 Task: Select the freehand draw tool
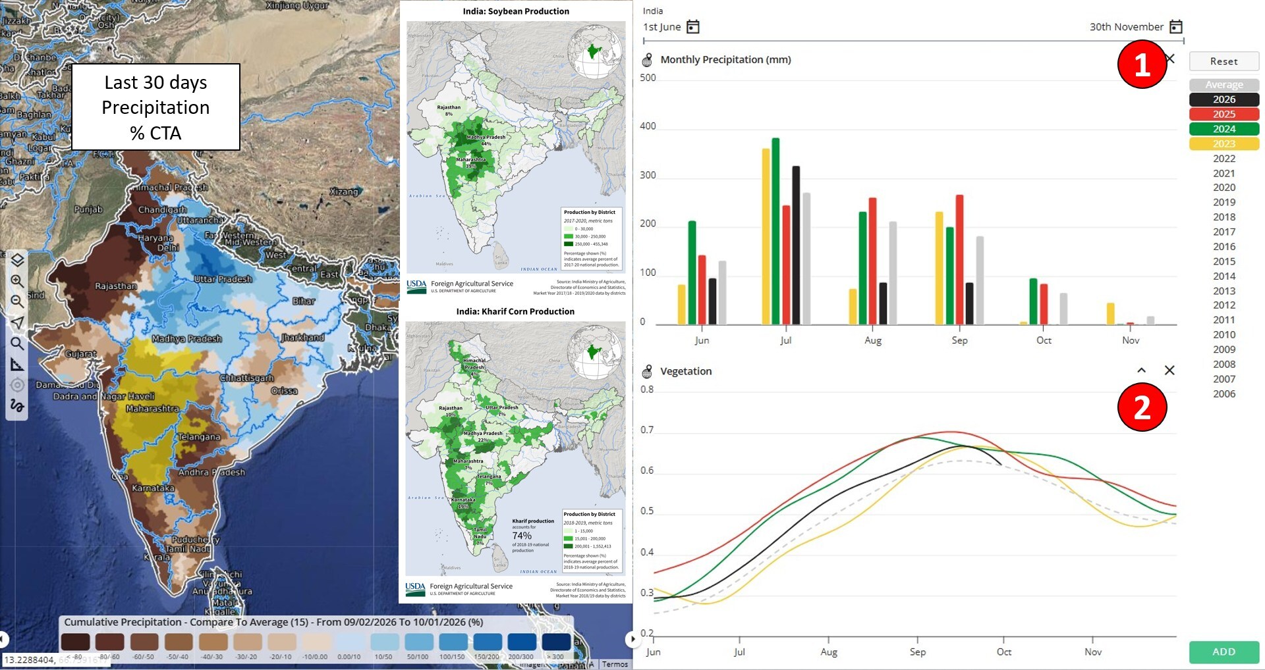click(x=17, y=405)
